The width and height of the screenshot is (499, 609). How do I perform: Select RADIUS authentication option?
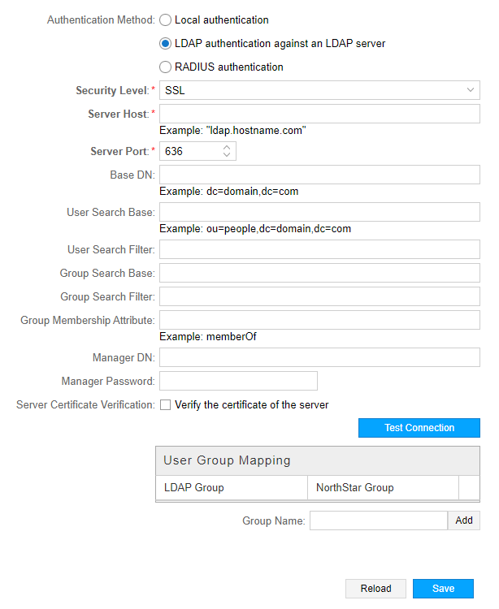point(165,67)
